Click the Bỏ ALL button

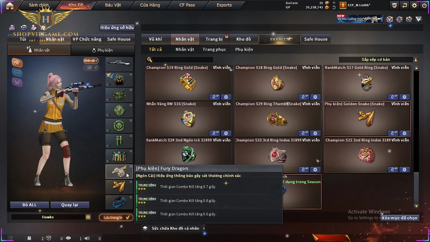click(30, 205)
